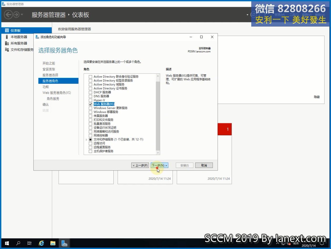Click the roles list scrollbar thumb

tap(158, 116)
